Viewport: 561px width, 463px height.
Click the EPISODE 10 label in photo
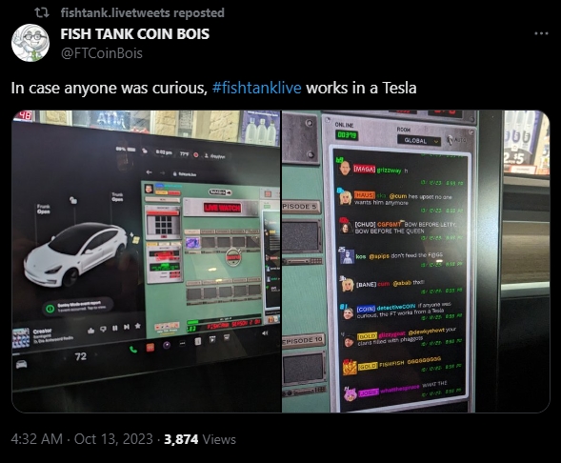(303, 340)
